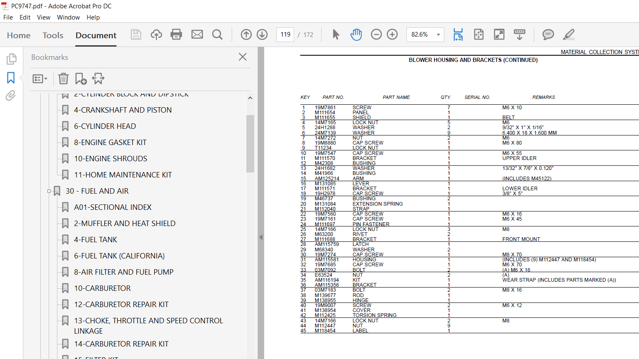Click the bookmarks panel scrollbar thumb
The image size is (639, 359).
[x=250, y=143]
